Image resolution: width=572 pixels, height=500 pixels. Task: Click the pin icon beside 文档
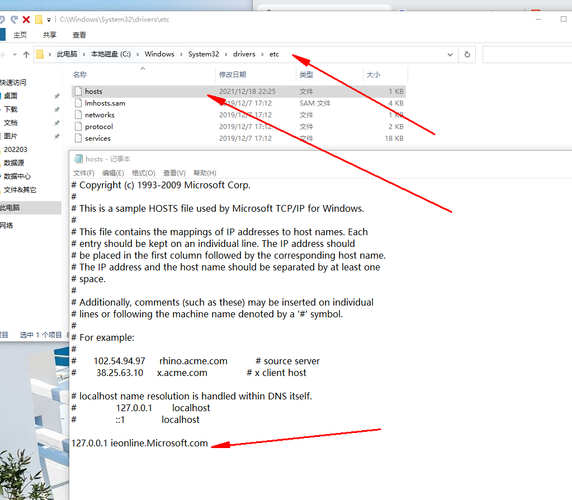click(56, 123)
